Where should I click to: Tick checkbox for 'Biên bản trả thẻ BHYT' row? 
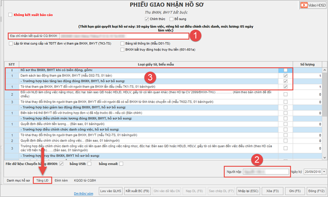click(285, 113)
